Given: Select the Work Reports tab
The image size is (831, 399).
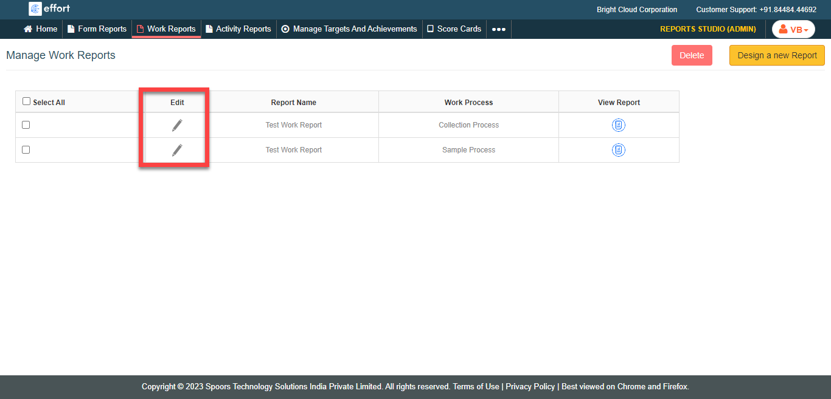Looking at the screenshot, I should coord(166,29).
